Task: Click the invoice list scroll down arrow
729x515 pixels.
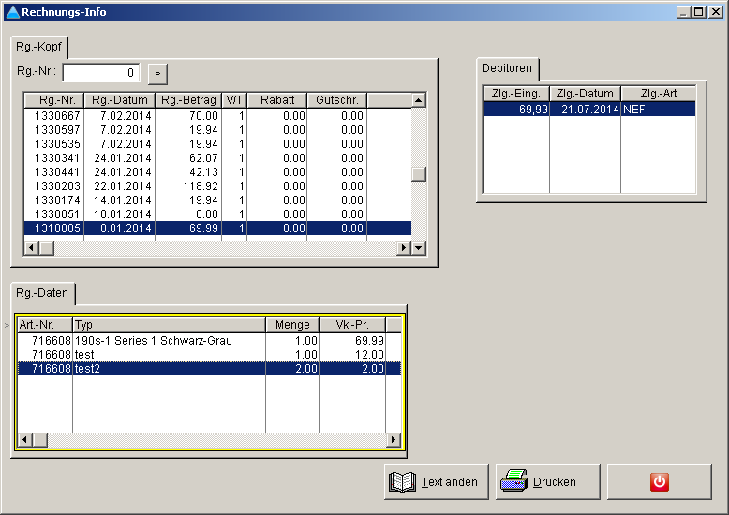Action: click(x=419, y=248)
